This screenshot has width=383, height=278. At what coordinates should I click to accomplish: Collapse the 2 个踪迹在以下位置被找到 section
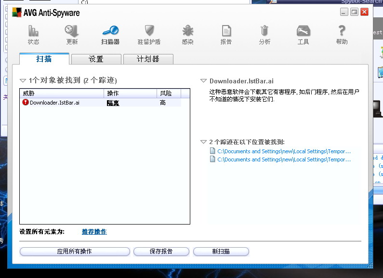click(x=203, y=142)
